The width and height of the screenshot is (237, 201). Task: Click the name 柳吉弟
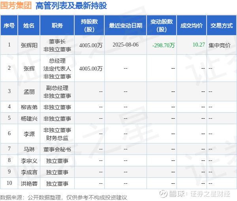pyautogui.click(x=29, y=107)
